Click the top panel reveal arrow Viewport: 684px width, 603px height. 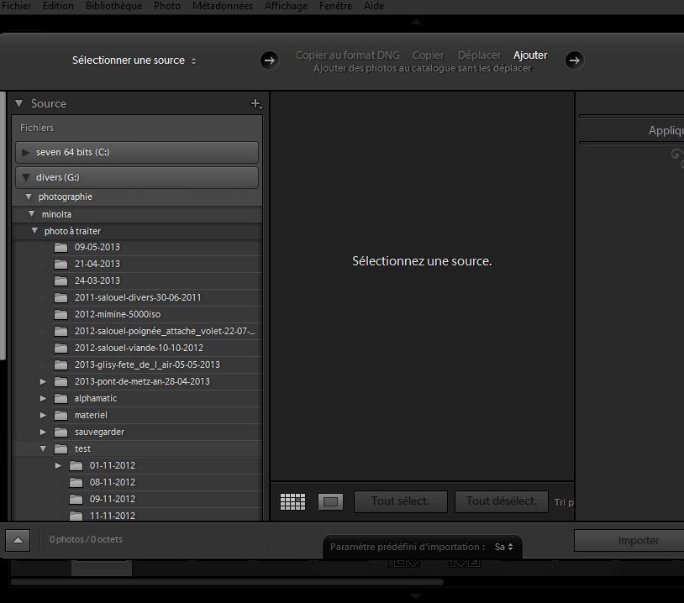pyautogui.click(x=416, y=22)
